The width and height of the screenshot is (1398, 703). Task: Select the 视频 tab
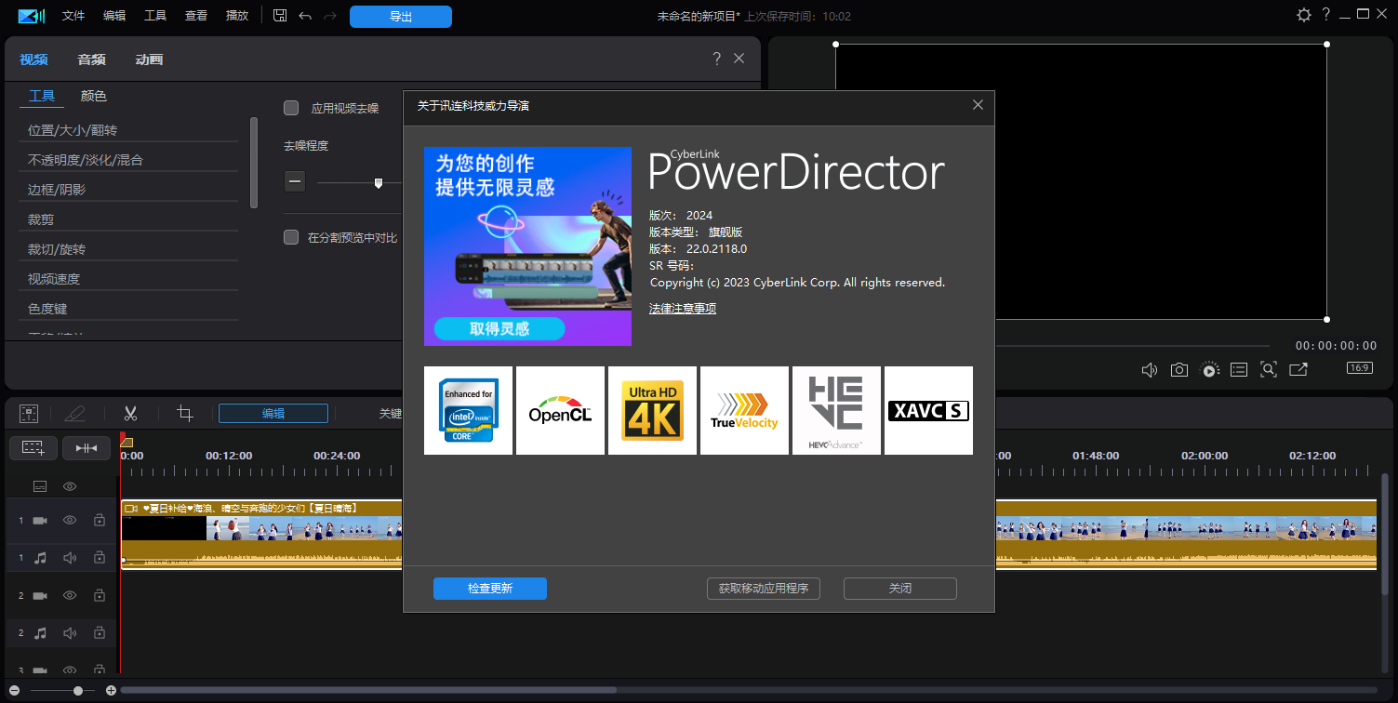coord(33,60)
